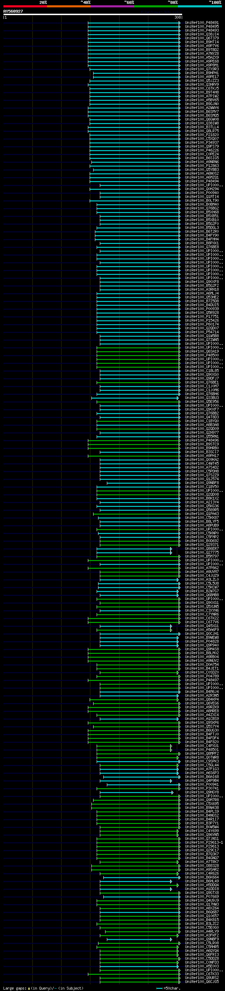Select UniRef100_A6MLJ4 label
Image resolution: width=225 pixels, height=991 pixels.
click(201, 294)
